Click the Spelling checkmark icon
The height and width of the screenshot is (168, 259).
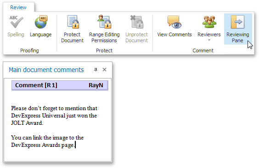click(x=16, y=22)
